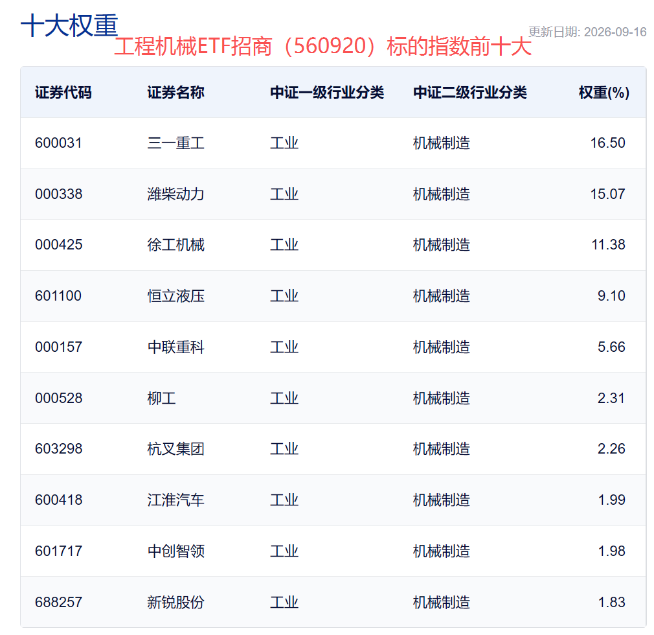654x635 pixels.
Task: Select stock code 000338
Action: tap(59, 194)
